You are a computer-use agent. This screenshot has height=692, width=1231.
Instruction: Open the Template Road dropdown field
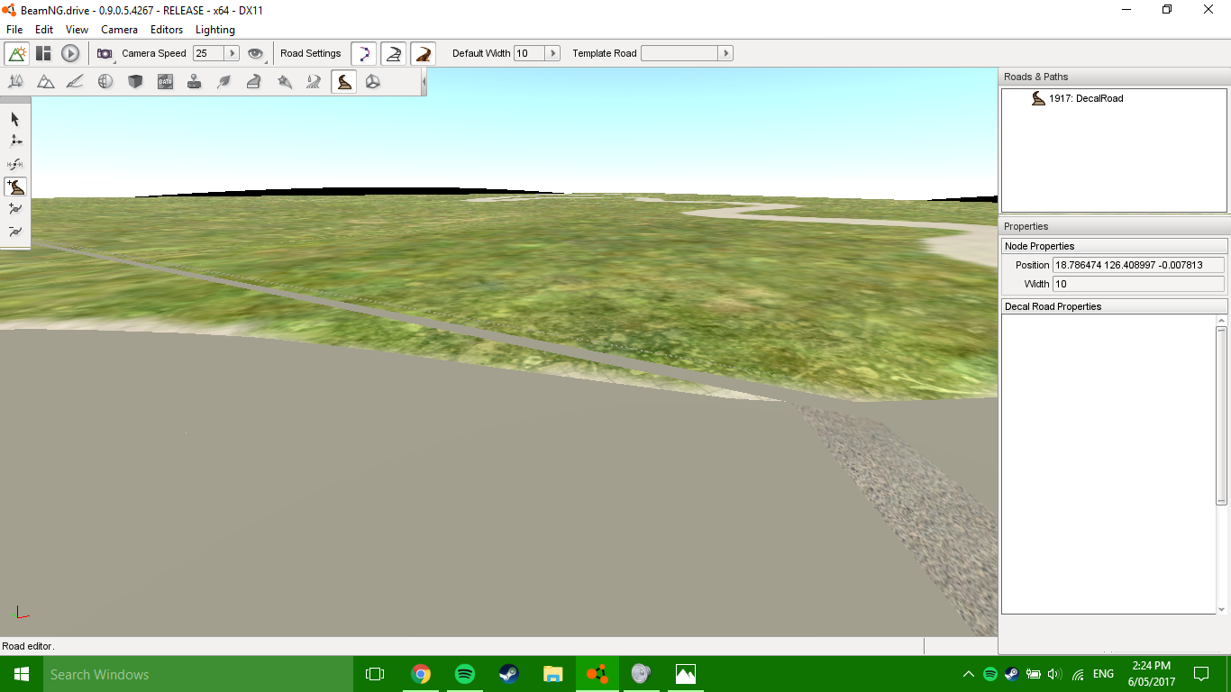679,53
